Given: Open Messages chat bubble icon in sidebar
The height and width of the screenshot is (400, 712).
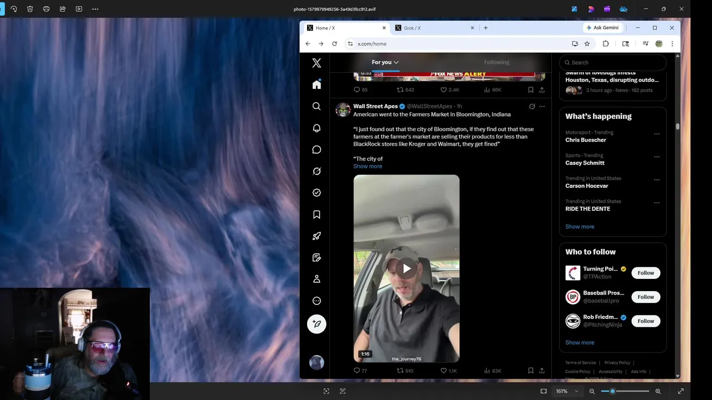Looking at the screenshot, I should (x=317, y=149).
